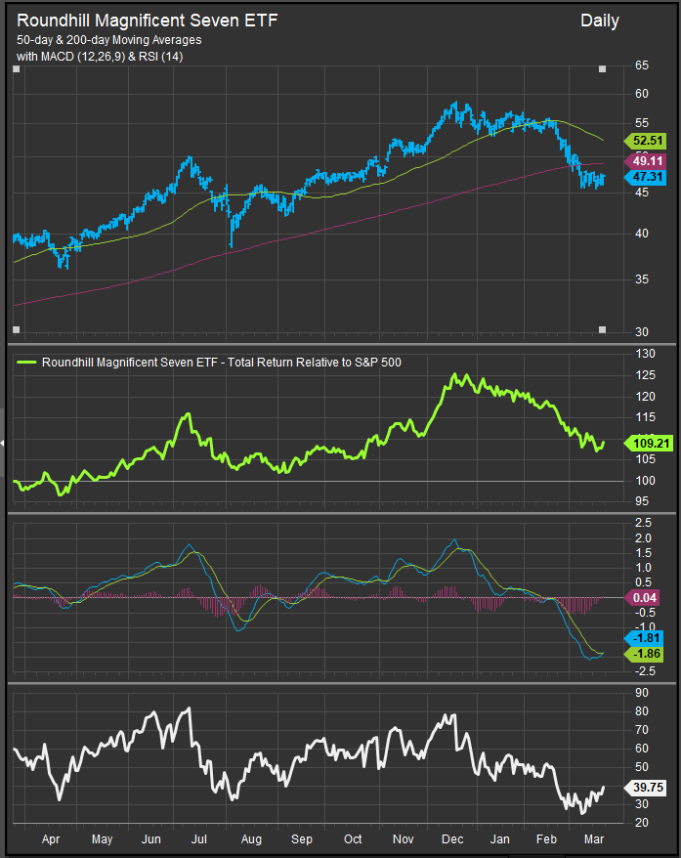Click the 45 label on the price axis
The width and height of the screenshot is (681, 858).
642,193
